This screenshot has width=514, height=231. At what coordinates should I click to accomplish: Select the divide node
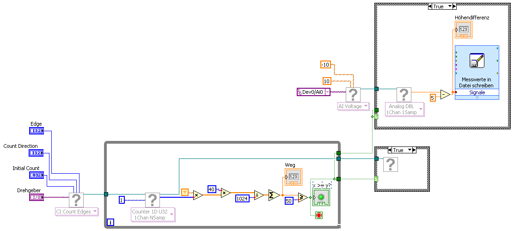[x=259, y=195]
